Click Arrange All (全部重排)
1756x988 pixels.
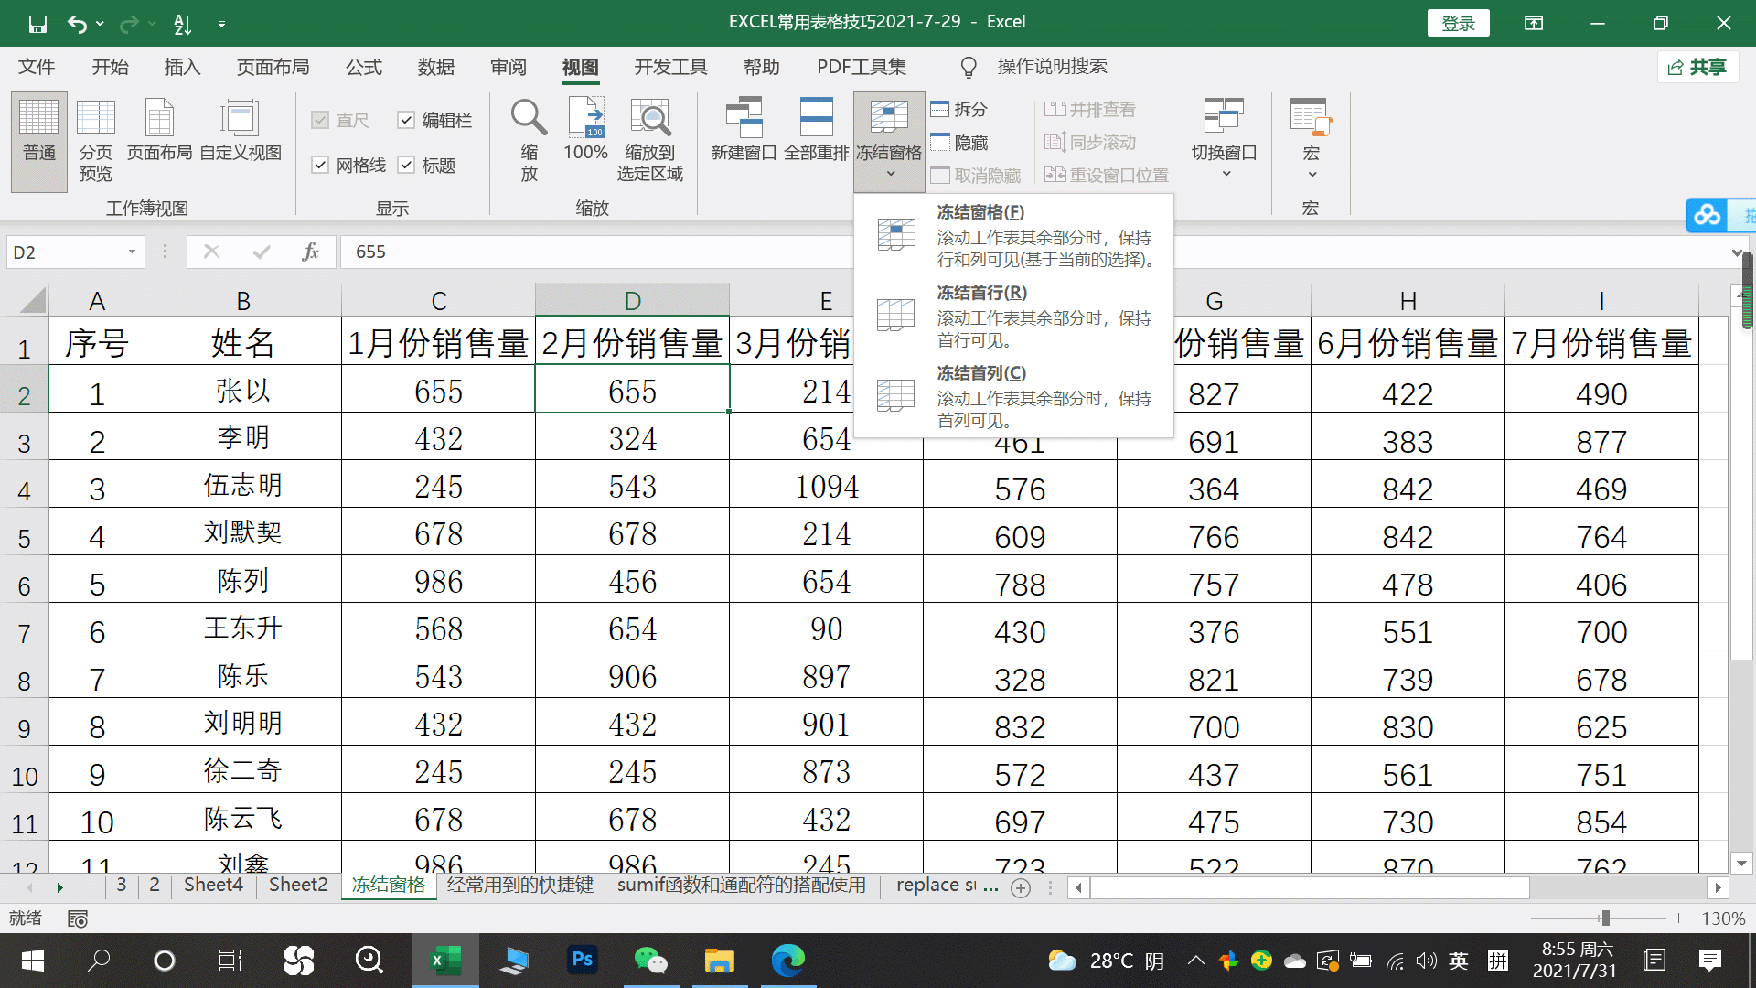[816, 131]
